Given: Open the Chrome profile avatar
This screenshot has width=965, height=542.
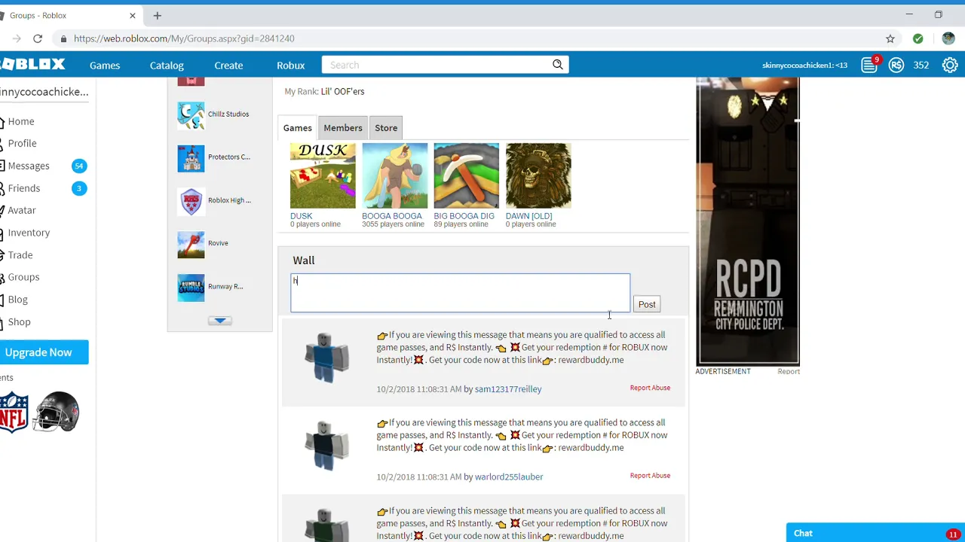Looking at the screenshot, I should [x=948, y=38].
